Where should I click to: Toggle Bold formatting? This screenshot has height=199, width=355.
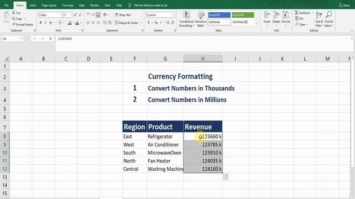40,23
